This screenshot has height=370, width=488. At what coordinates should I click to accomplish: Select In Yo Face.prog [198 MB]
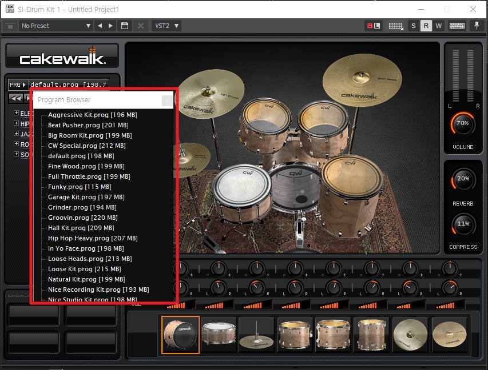(86, 248)
